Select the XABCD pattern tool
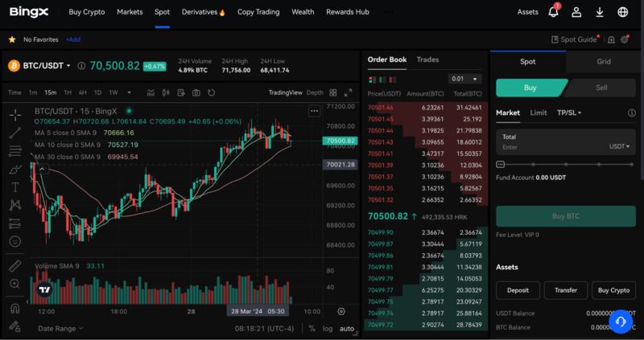Image resolution: width=644 pixels, height=340 pixels. pos(15,205)
